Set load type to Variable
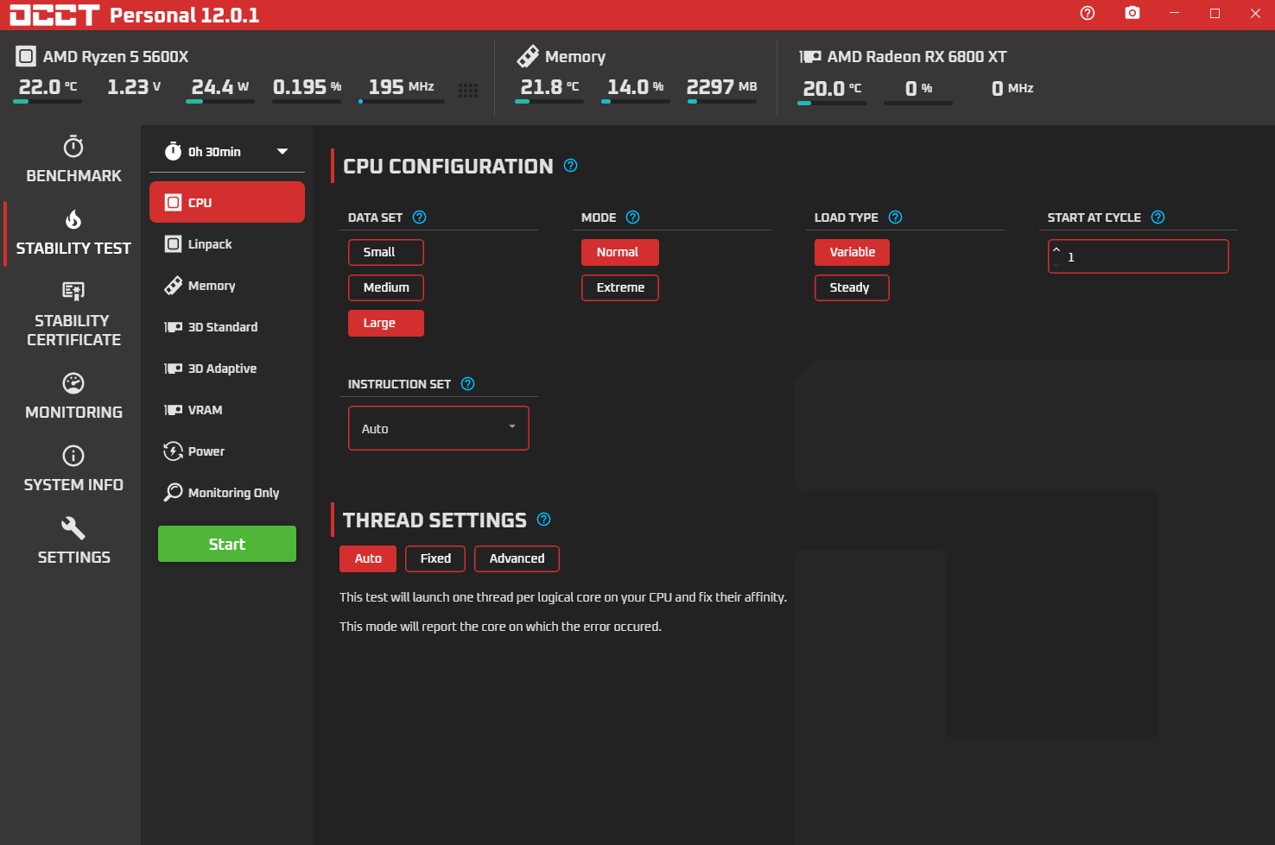 coord(852,252)
